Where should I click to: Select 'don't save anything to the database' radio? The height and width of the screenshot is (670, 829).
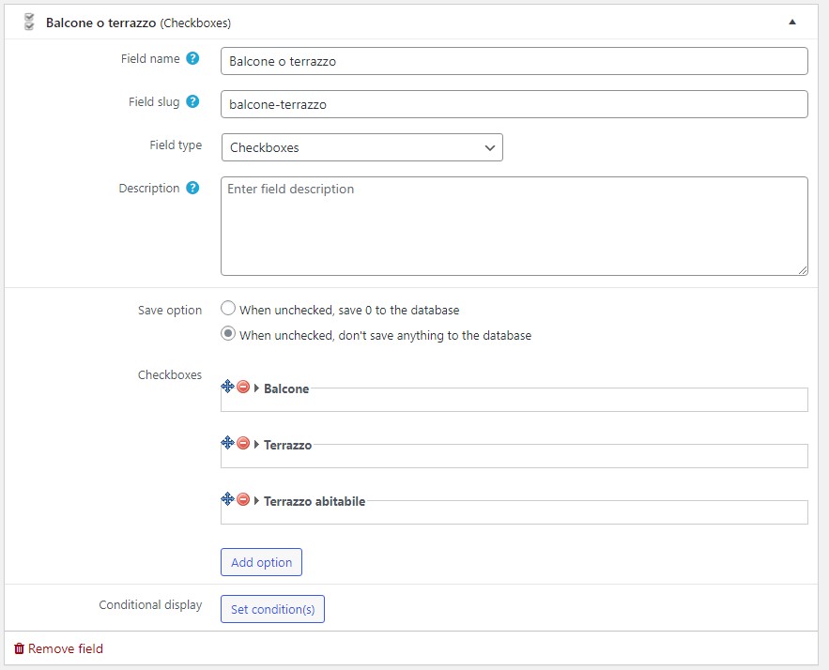[228, 333]
